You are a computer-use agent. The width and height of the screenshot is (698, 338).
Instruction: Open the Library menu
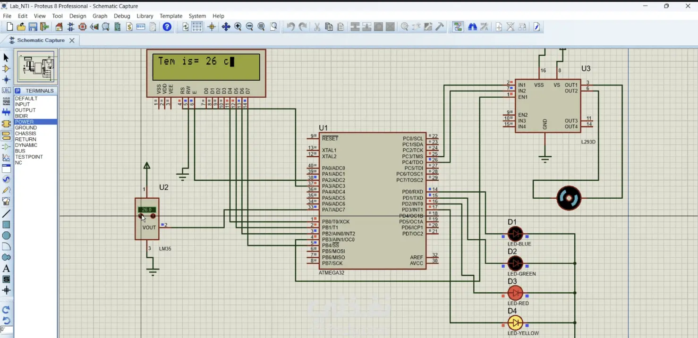click(145, 16)
